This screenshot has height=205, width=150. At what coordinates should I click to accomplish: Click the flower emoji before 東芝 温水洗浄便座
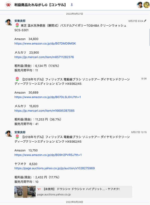[x=17, y=25]
